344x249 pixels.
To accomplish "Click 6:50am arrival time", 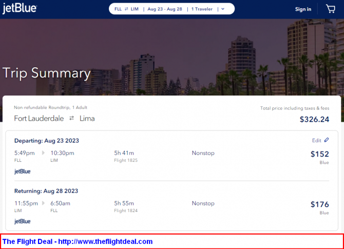I will (61, 203).
